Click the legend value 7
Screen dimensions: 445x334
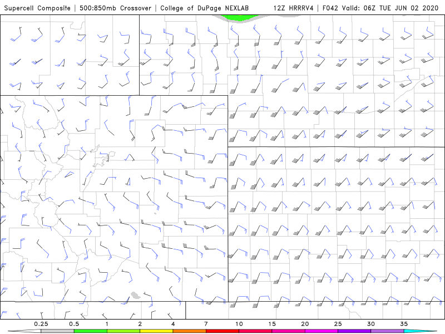(x=206, y=324)
